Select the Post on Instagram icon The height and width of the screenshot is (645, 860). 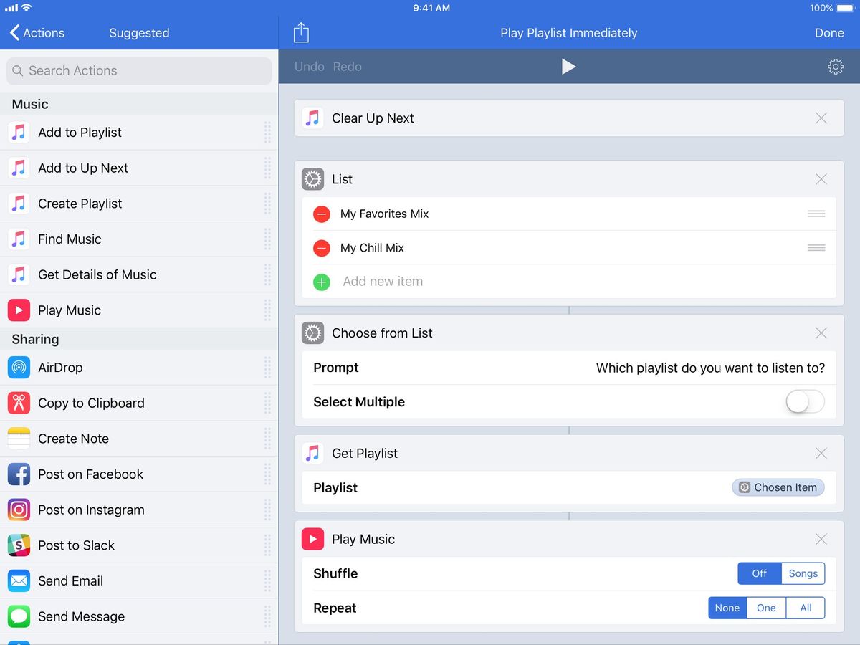click(x=19, y=510)
